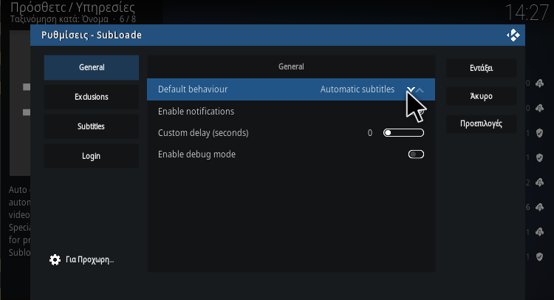Adjust the Custom delay seconds slider
The width and height of the screenshot is (554, 300).
click(x=403, y=133)
